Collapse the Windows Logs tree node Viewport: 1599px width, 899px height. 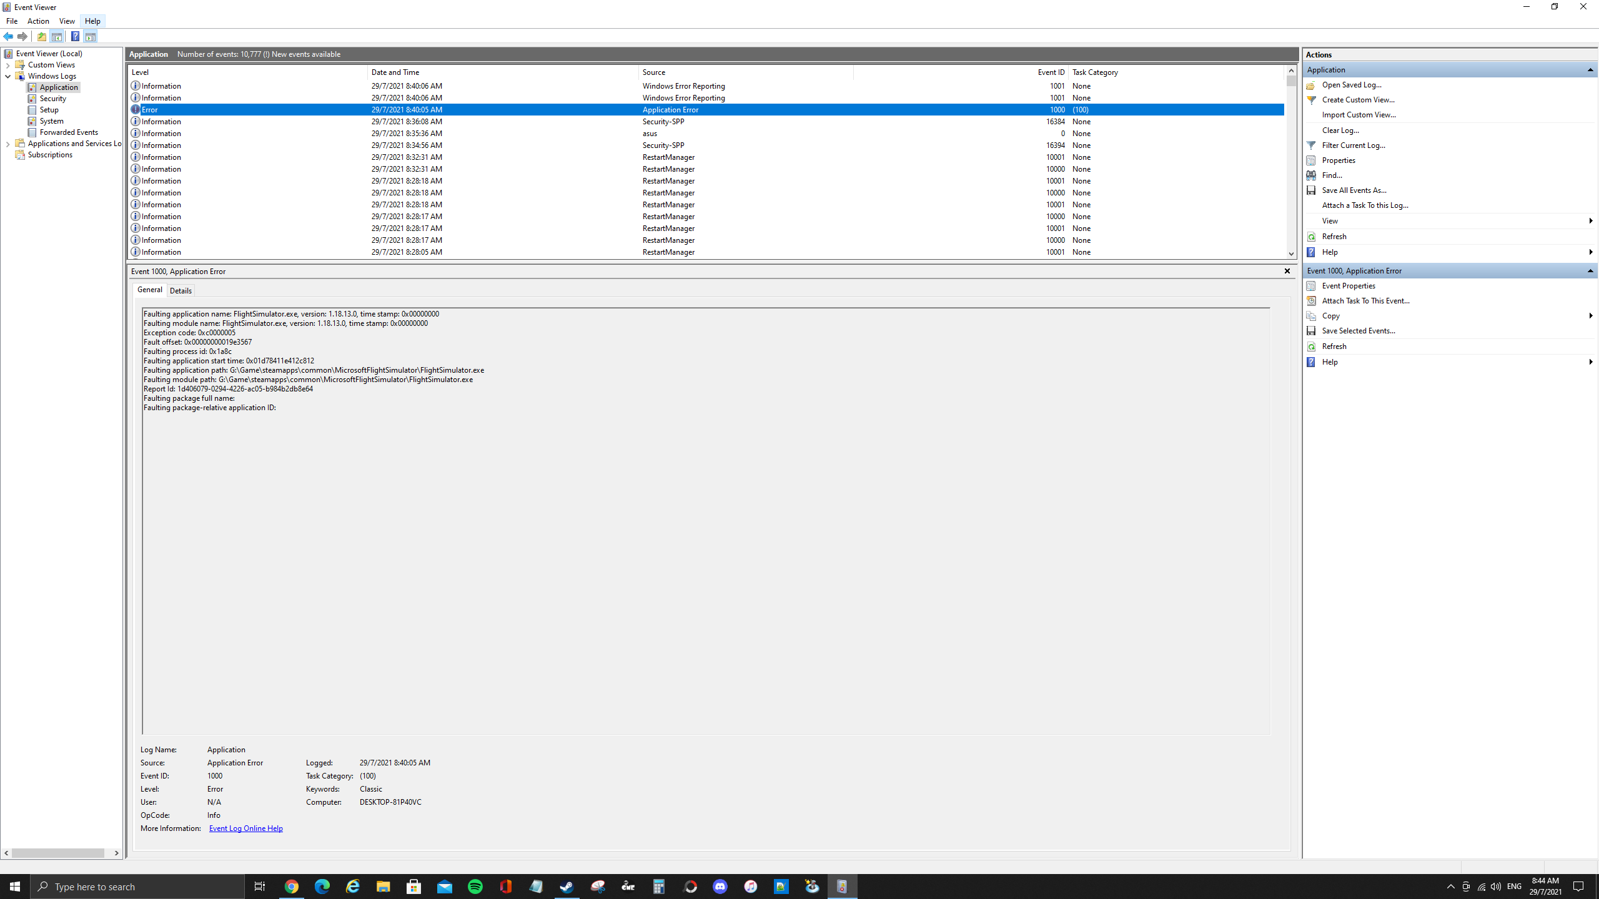(x=7, y=76)
